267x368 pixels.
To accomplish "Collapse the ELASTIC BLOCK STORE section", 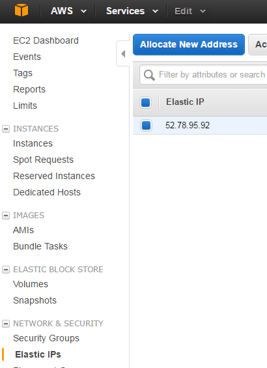I will 6,270.
